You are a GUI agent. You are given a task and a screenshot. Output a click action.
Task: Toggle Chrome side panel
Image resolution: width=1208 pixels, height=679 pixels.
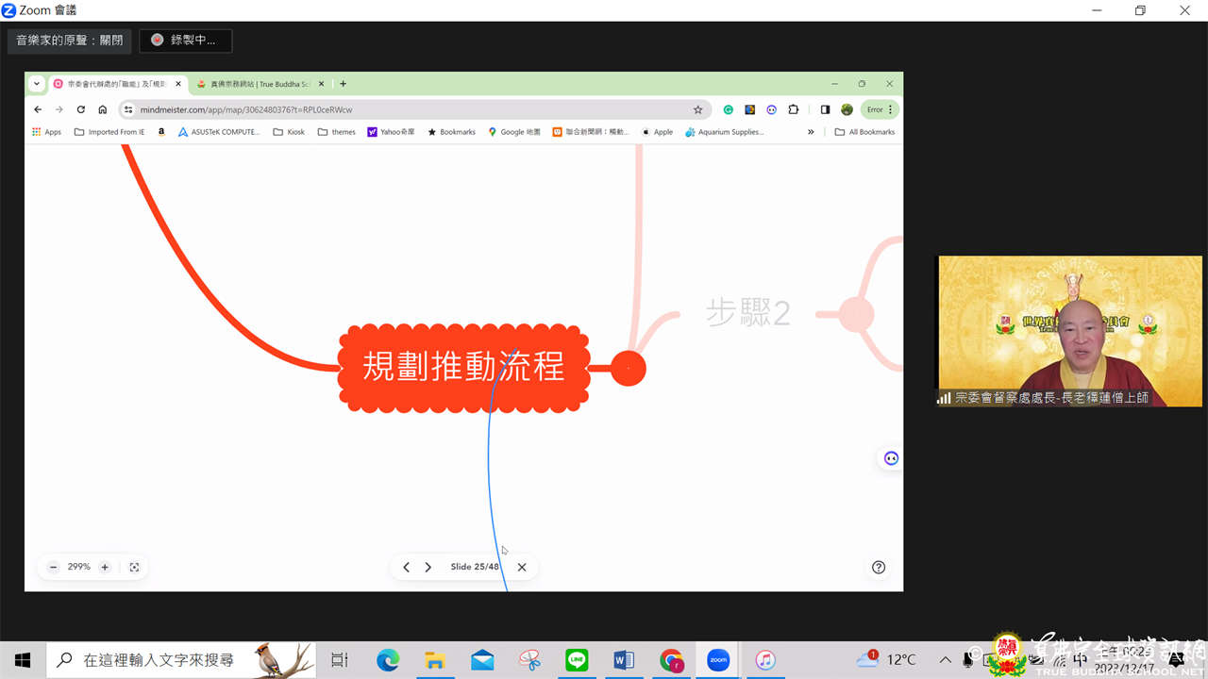pyautogui.click(x=825, y=109)
